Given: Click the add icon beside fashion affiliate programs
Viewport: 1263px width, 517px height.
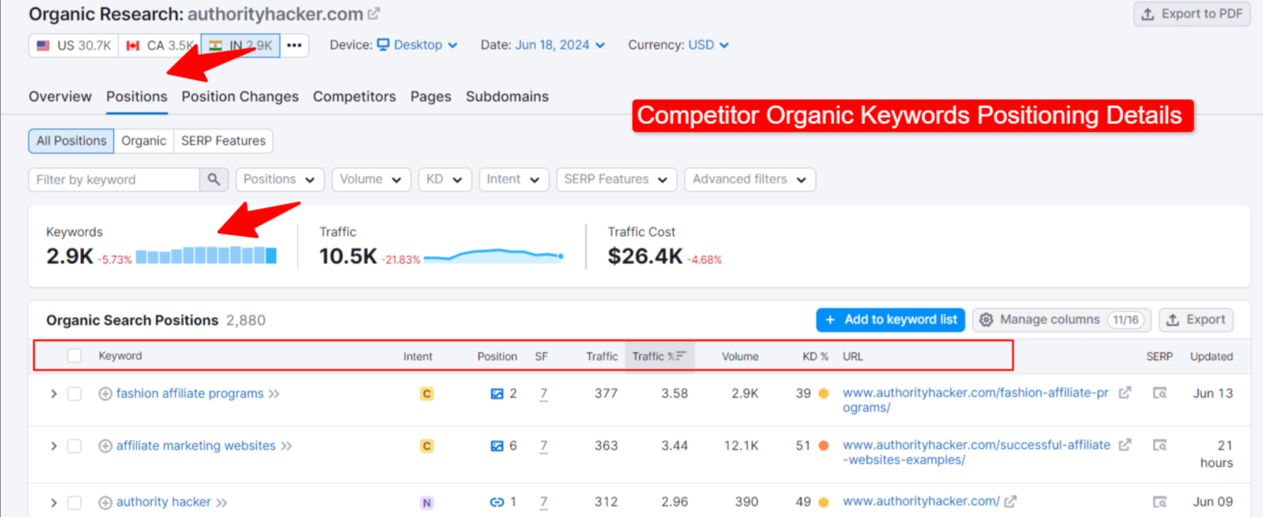Looking at the screenshot, I should click(x=105, y=394).
